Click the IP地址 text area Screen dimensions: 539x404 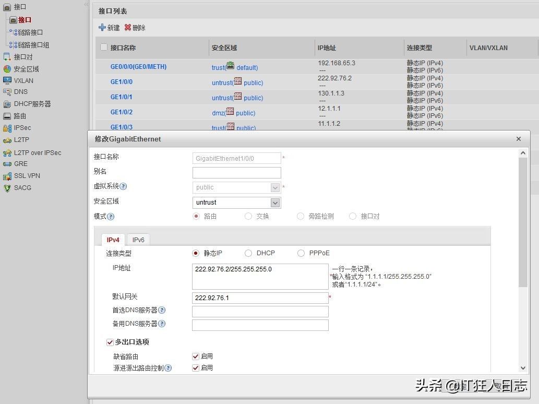260,277
